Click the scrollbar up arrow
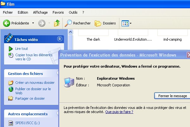The height and width of the screenshot is (127, 190). coord(71,32)
